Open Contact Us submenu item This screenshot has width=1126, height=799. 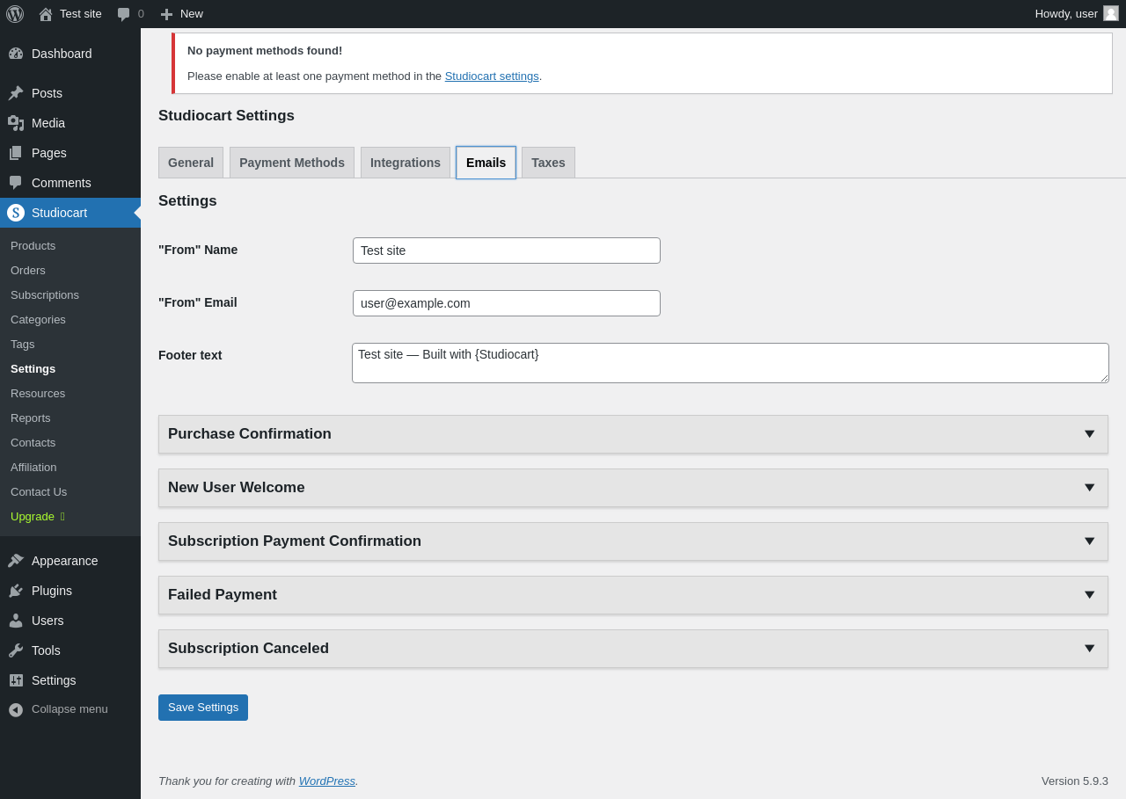point(39,492)
